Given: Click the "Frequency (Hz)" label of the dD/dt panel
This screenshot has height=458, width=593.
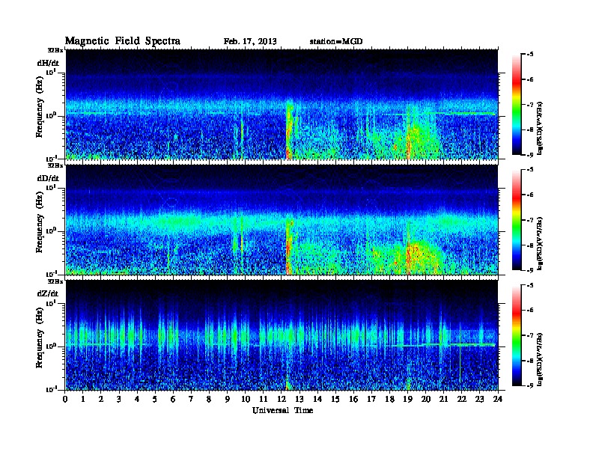Looking at the screenshot, I should [40, 223].
